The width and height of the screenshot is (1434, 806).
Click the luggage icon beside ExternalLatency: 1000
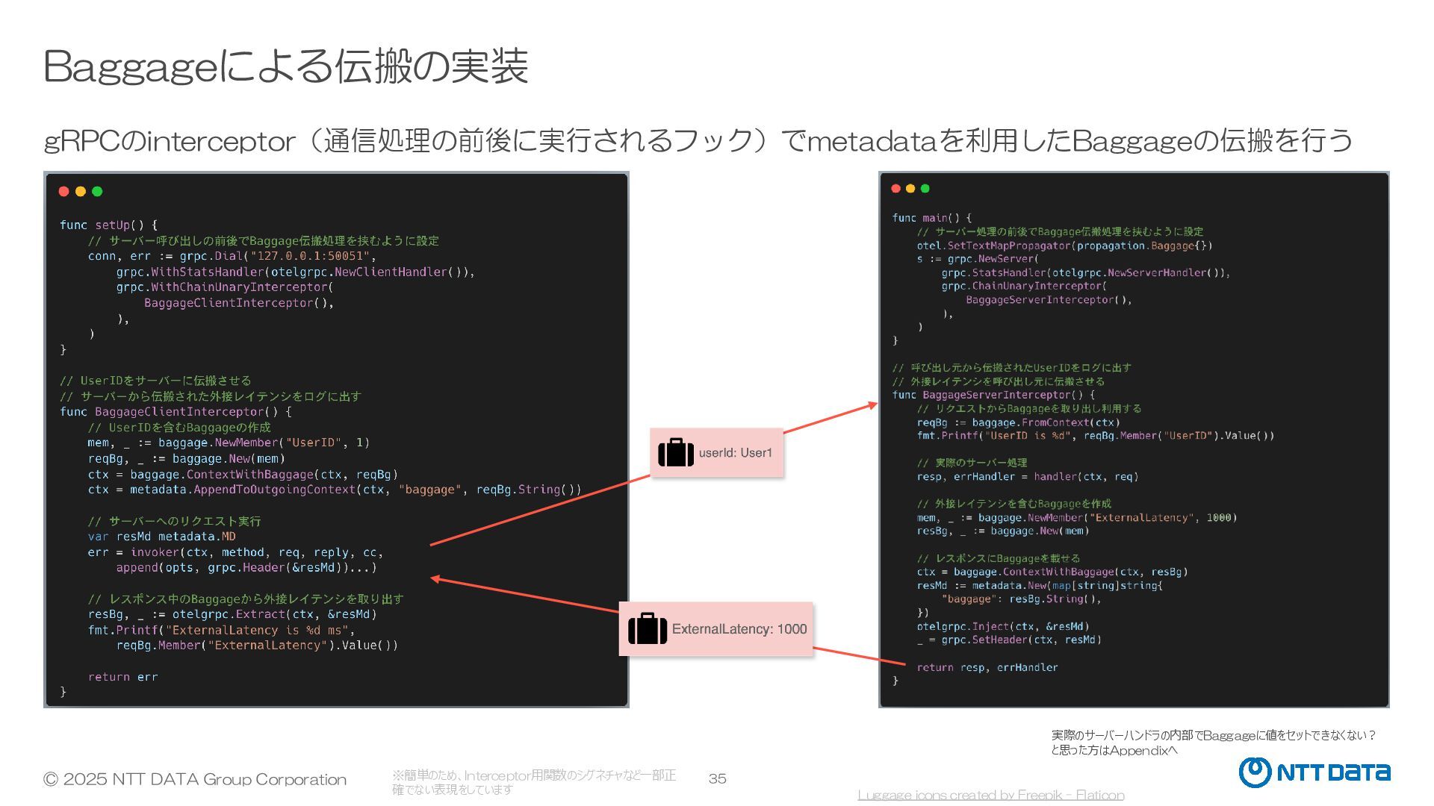point(648,629)
